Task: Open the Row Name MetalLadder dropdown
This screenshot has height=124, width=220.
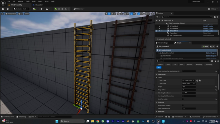Action: tap(188, 84)
